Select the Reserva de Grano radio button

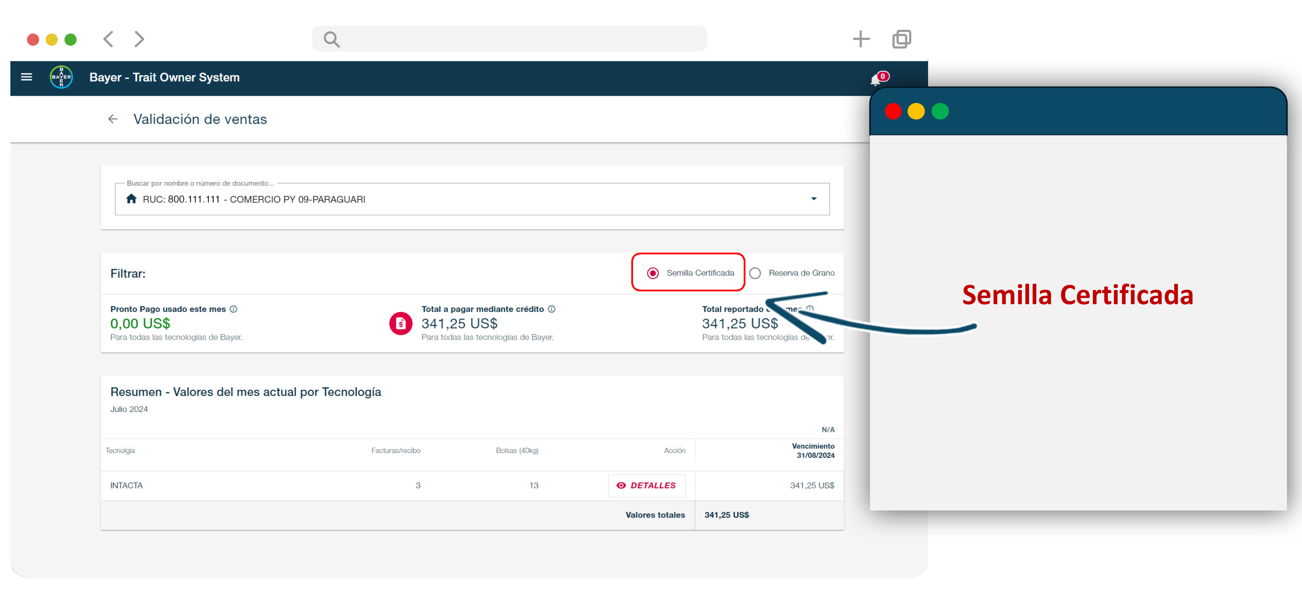[x=755, y=273]
